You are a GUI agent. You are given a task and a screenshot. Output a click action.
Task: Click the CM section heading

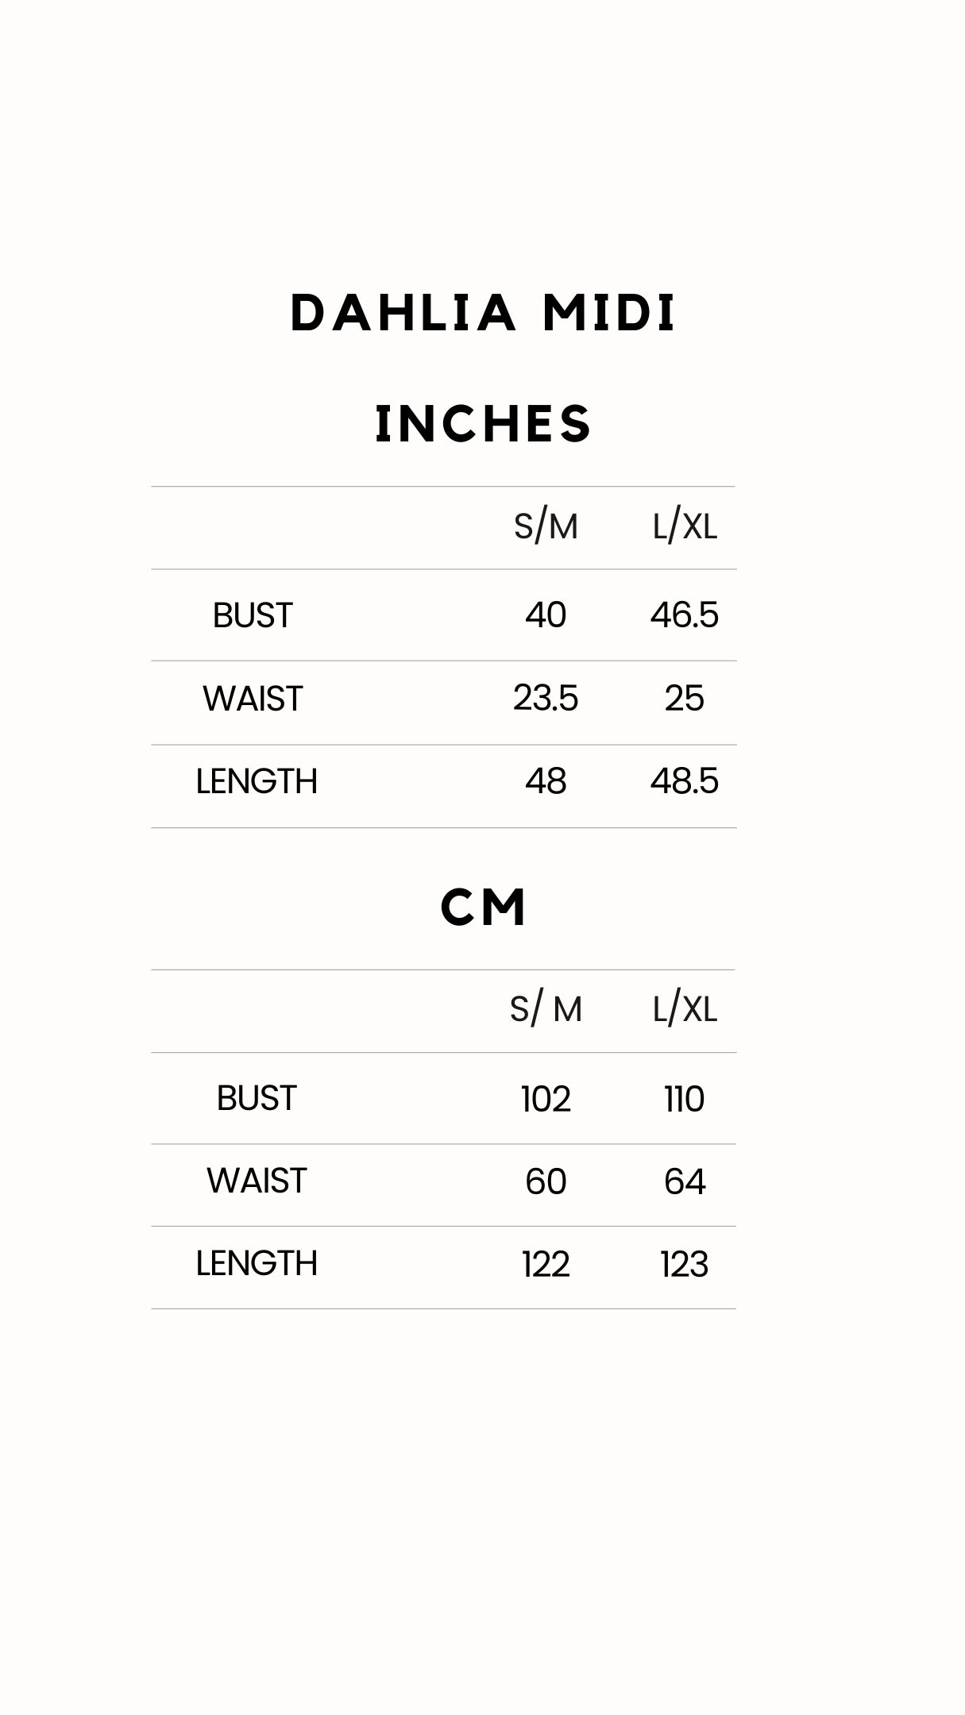pos(483,907)
